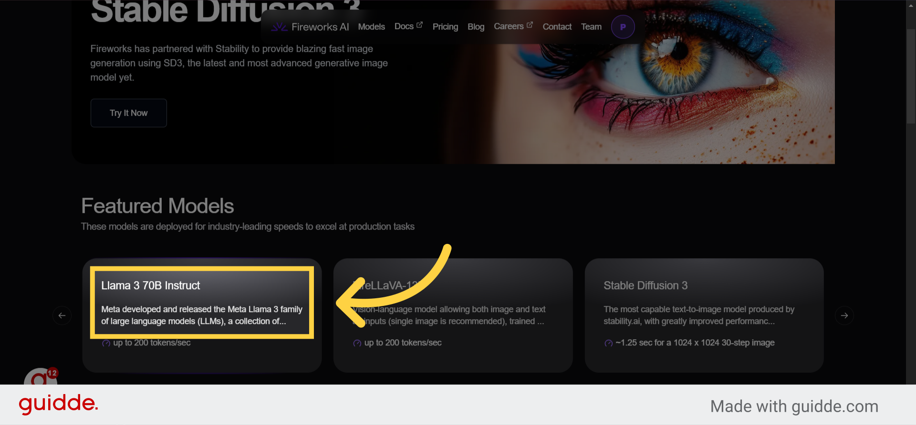Open the Docs external link
The height and width of the screenshot is (425, 916).
(x=408, y=27)
